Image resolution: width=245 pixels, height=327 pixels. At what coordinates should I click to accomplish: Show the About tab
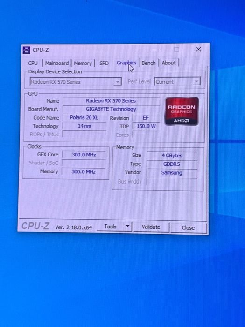point(169,63)
